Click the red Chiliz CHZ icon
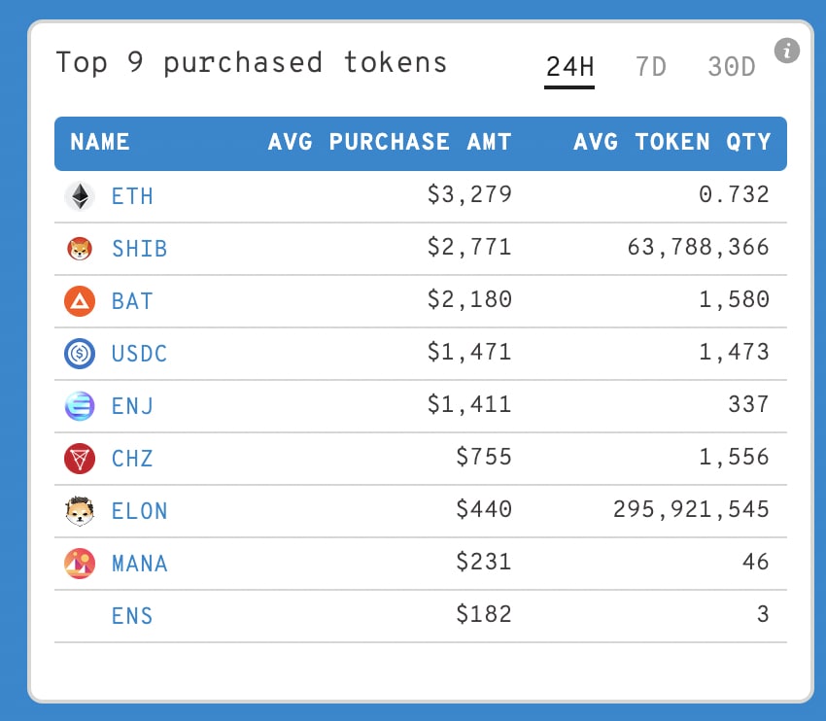 pyautogui.click(x=80, y=458)
